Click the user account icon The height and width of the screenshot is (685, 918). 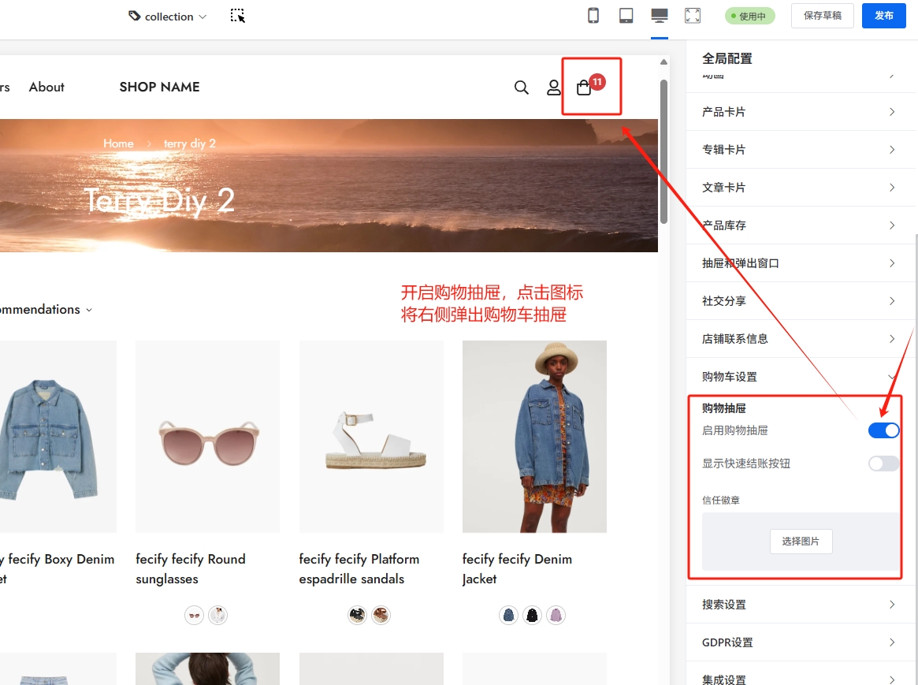point(554,87)
